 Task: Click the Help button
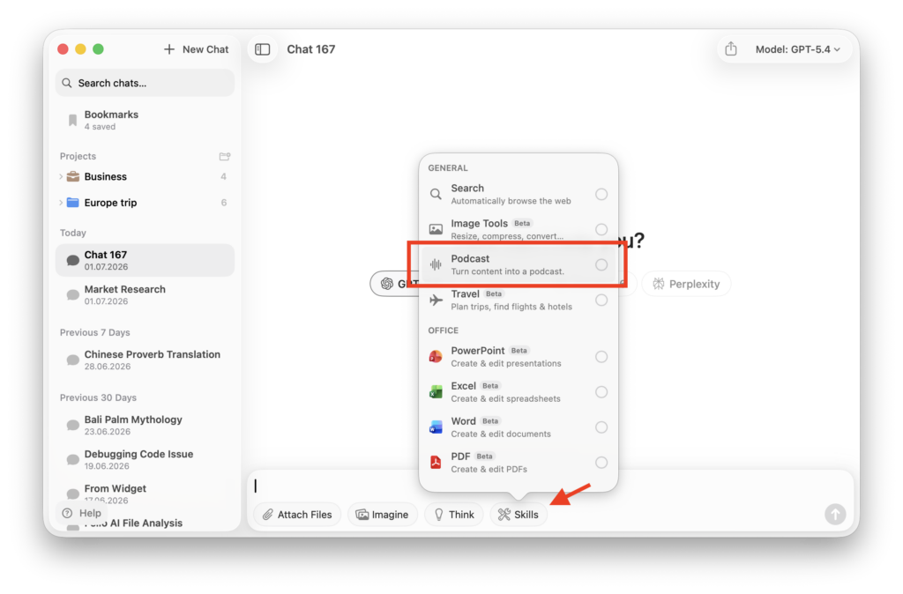82,513
